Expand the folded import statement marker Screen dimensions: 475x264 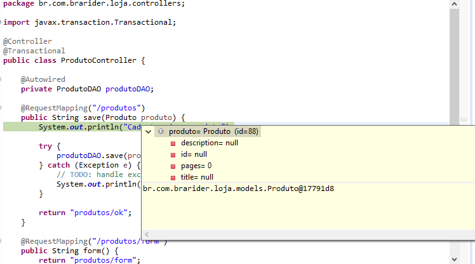tap(1, 22)
